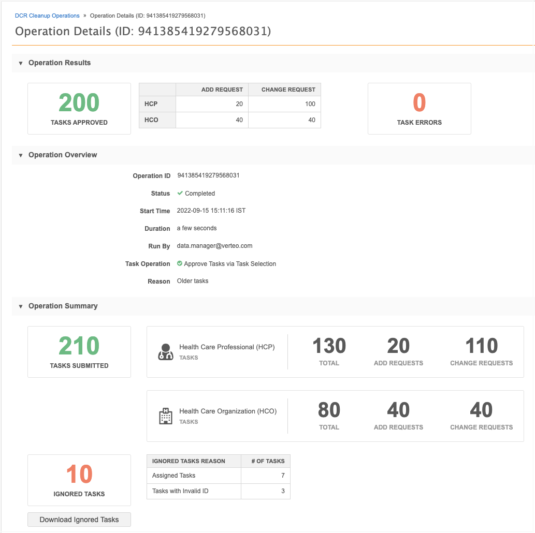Select the 200 Tasks Approved card
535x533 pixels.
pos(79,109)
